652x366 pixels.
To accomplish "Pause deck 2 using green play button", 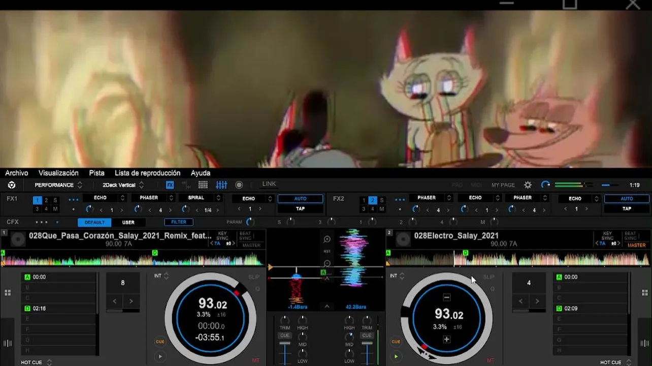I will tap(396, 356).
